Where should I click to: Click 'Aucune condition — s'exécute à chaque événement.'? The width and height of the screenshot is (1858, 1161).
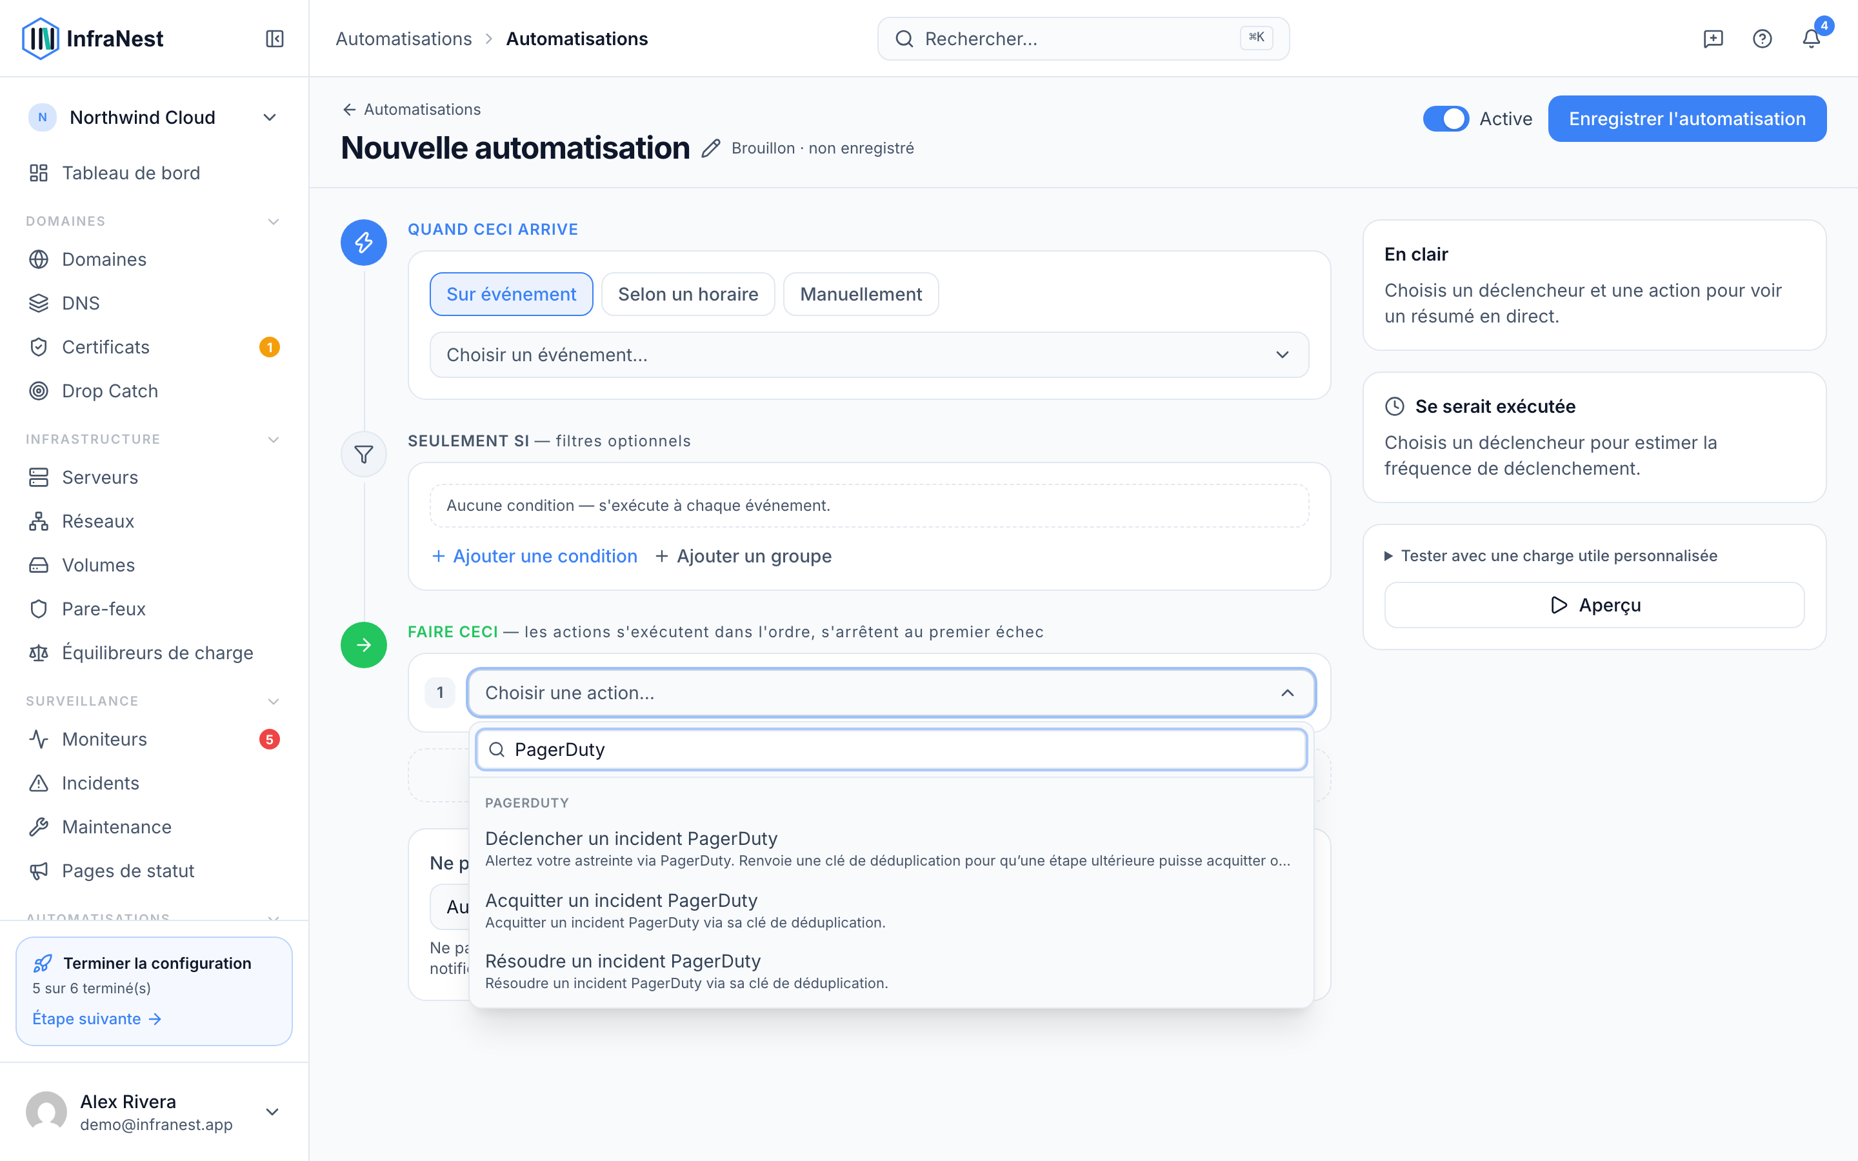639,505
